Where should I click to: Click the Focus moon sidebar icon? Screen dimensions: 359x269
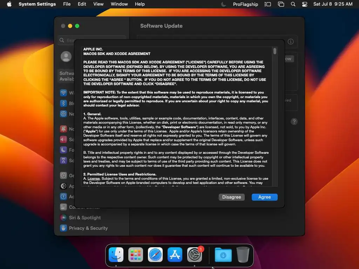[63, 150]
